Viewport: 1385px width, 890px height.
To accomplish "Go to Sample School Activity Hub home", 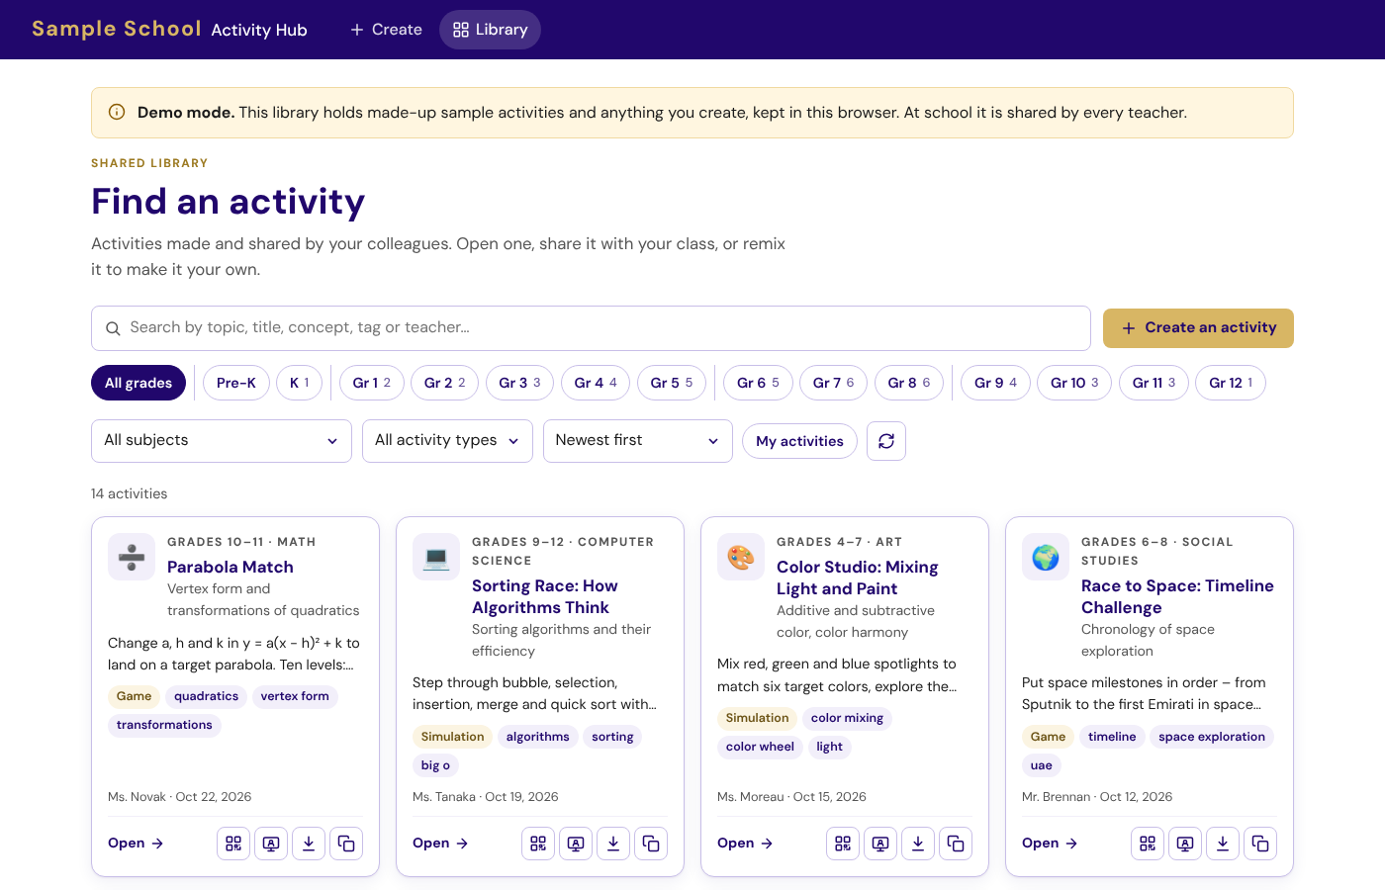I will click(169, 29).
